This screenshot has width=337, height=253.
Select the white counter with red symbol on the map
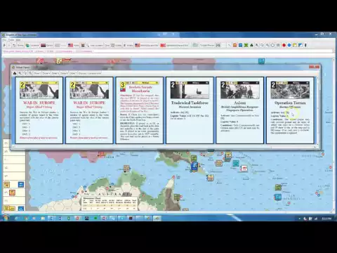coord(244,168)
